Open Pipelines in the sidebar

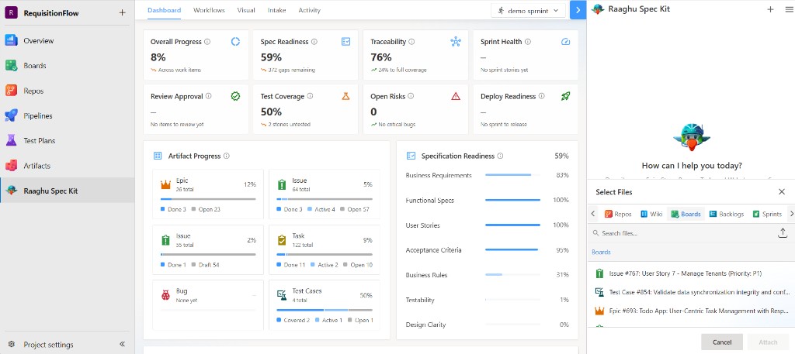click(67, 116)
